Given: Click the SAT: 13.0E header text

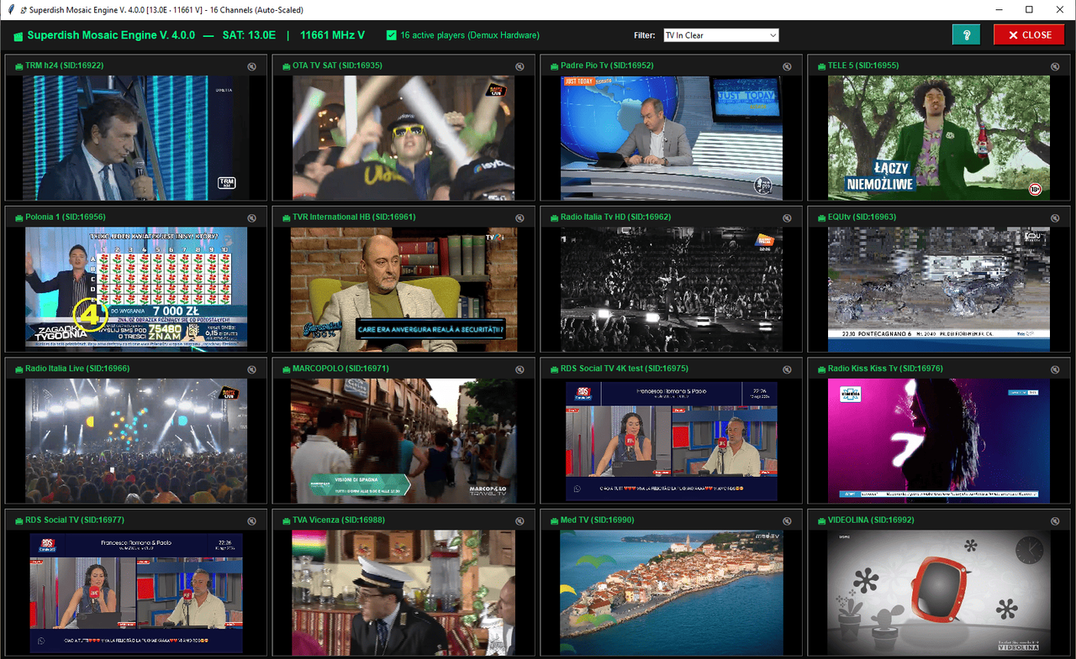Looking at the screenshot, I should [x=249, y=35].
